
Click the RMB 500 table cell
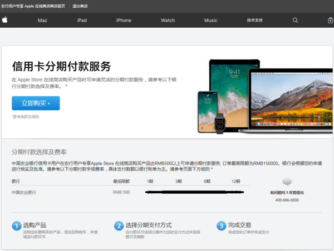tap(121, 192)
